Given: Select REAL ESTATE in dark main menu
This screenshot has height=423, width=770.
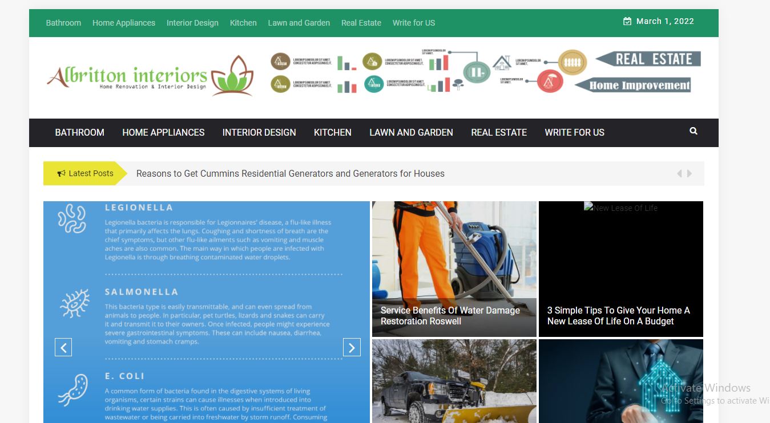Looking at the screenshot, I should [x=499, y=132].
